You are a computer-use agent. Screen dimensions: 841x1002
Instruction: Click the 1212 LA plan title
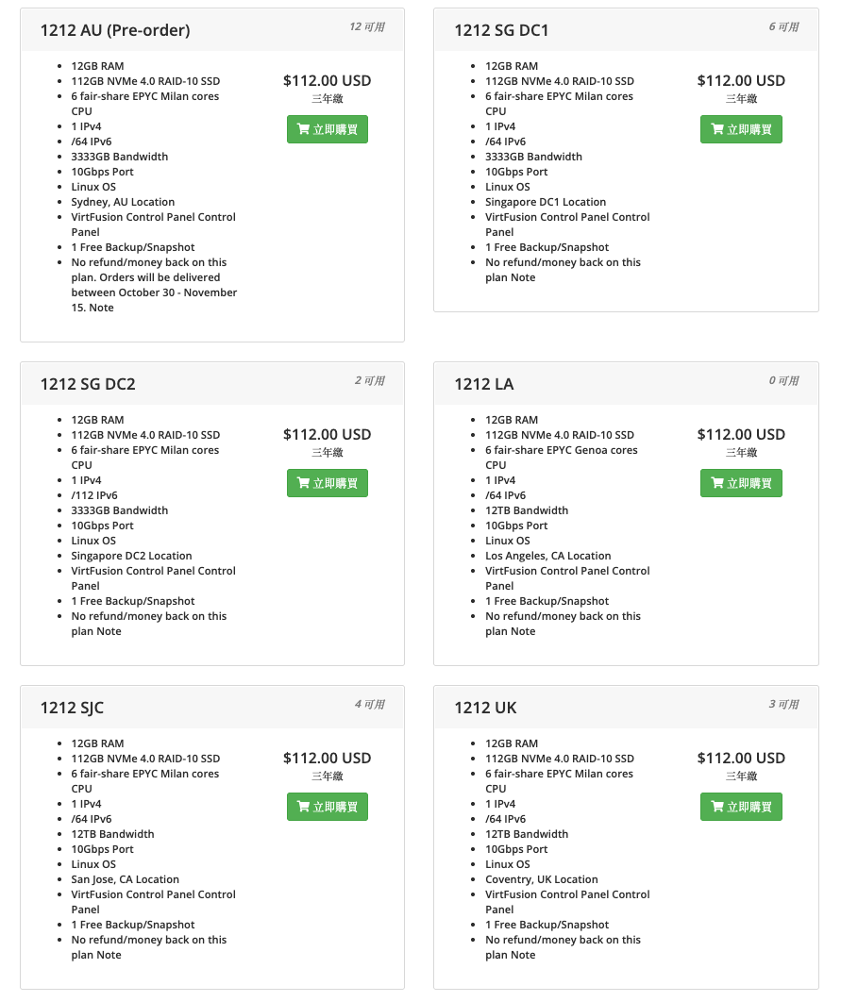(x=484, y=384)
